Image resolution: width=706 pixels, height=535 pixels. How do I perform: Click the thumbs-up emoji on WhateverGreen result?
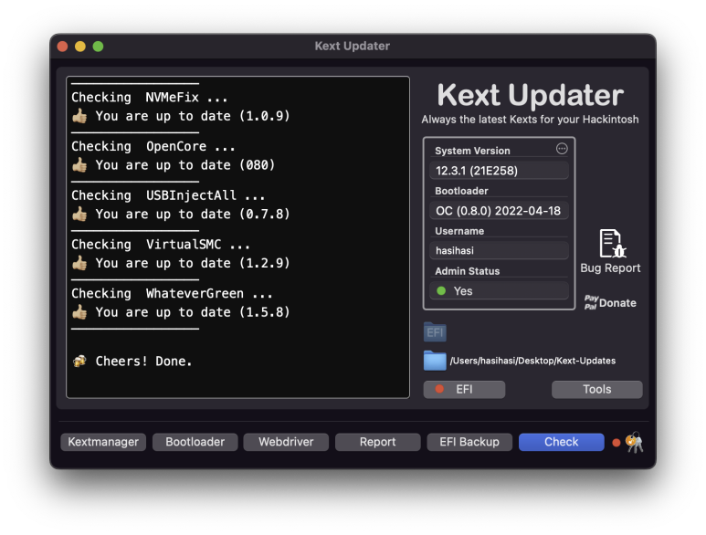coord(79,312)
